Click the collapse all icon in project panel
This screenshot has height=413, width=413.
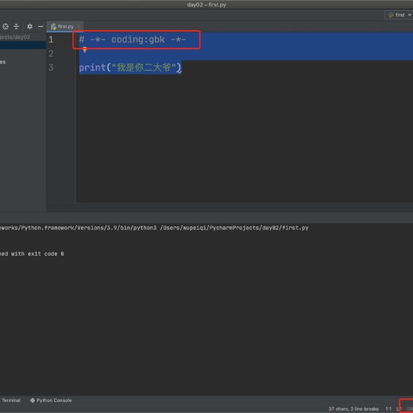(17, 26)
